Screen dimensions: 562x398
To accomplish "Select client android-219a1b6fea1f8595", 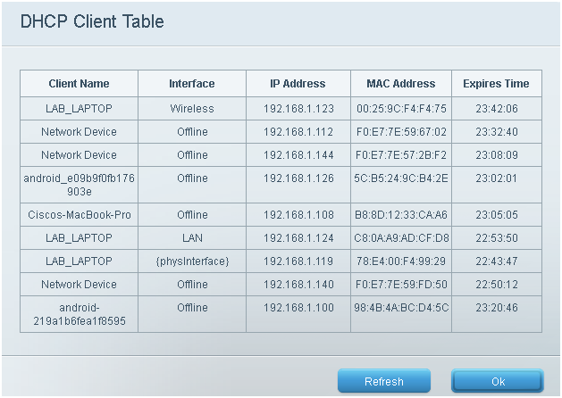I will click(79, 314).
